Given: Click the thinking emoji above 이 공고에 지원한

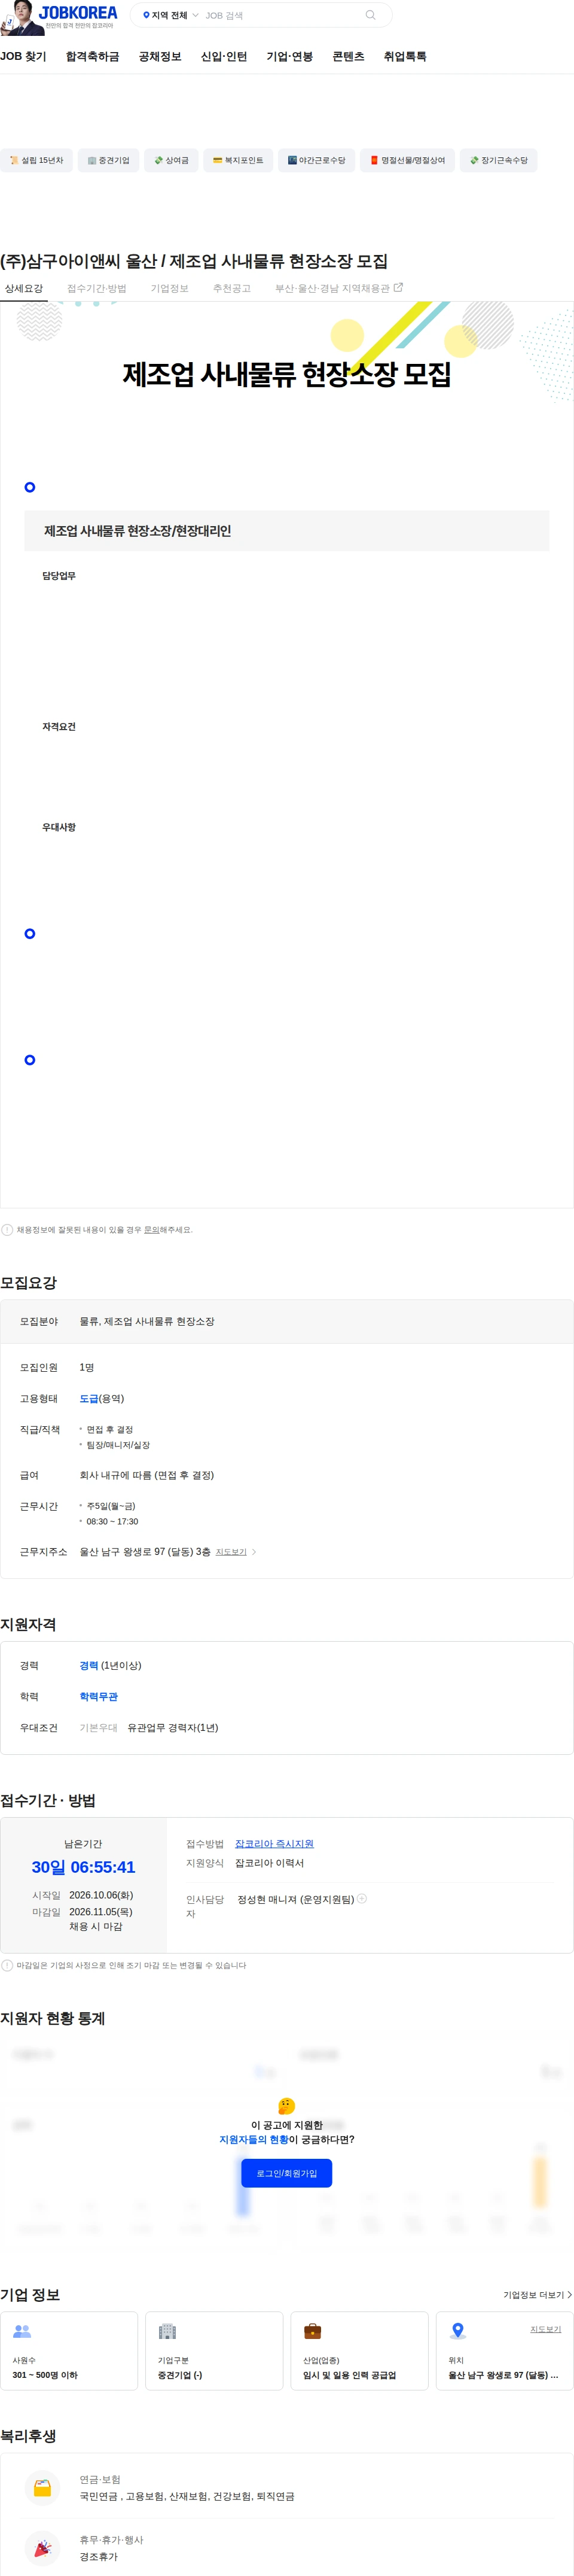Looking at the screenshot, I should click(286, 2105).
